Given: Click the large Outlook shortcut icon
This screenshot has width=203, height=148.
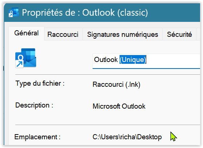Looking at the screenshot, I should (x=26, y=58).
